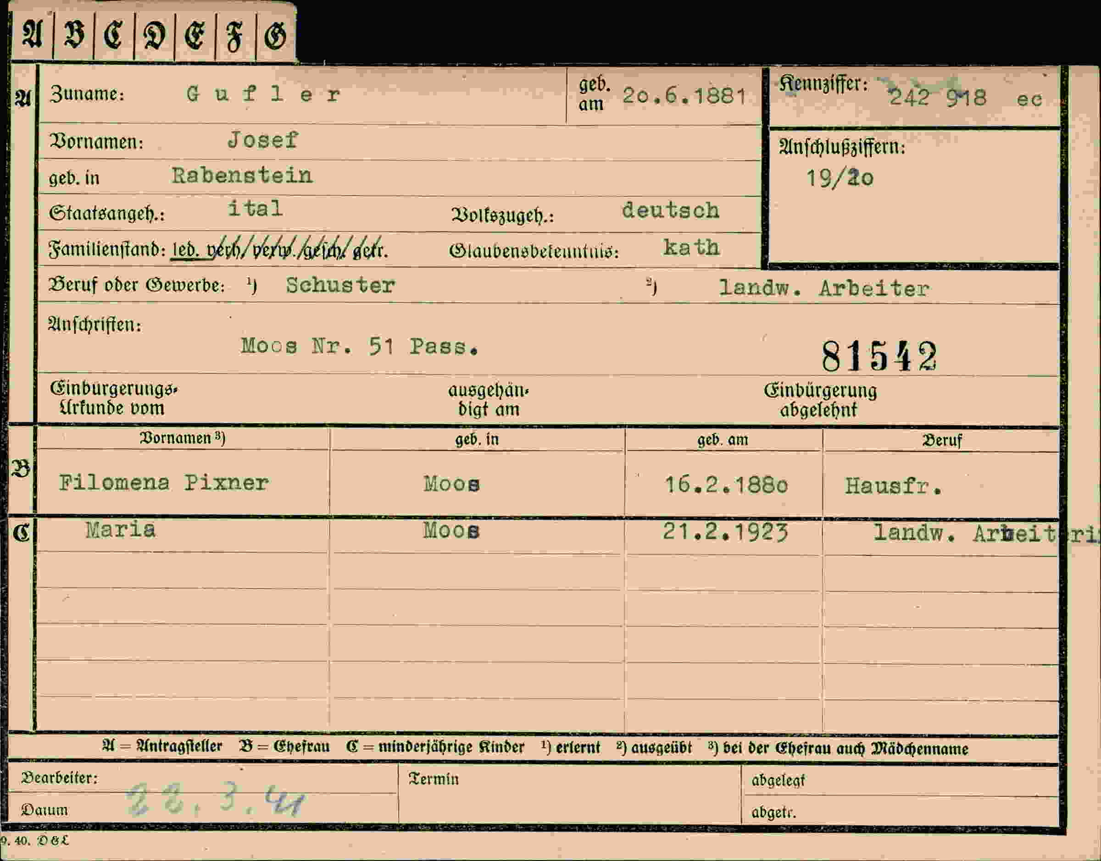The image size is (1101, 861).
Task: Select the index tab letter C
Action: tap(113, 36)
